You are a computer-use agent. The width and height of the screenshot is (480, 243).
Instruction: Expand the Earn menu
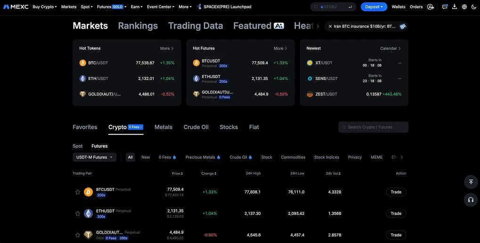(x=137, y=7)
